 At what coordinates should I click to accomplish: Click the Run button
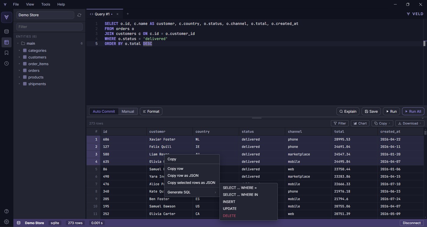[391, 111]
